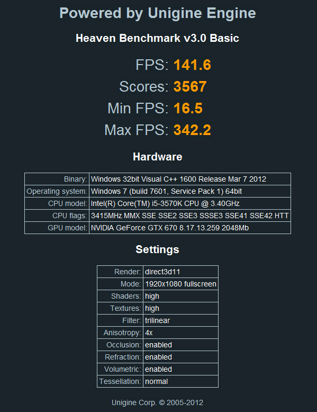Click the Tessellation normal cell
Viewport: 317px width, 412px height.
[x=180, y=381]
